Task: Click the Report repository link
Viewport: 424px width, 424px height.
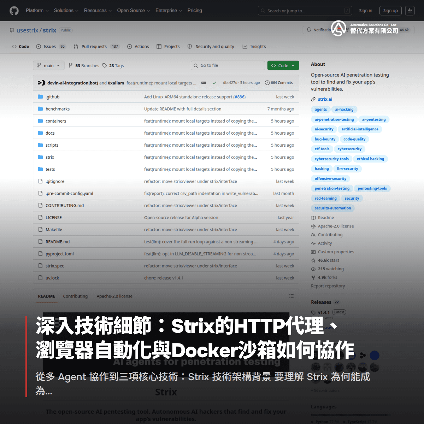Action: point(328,286)
